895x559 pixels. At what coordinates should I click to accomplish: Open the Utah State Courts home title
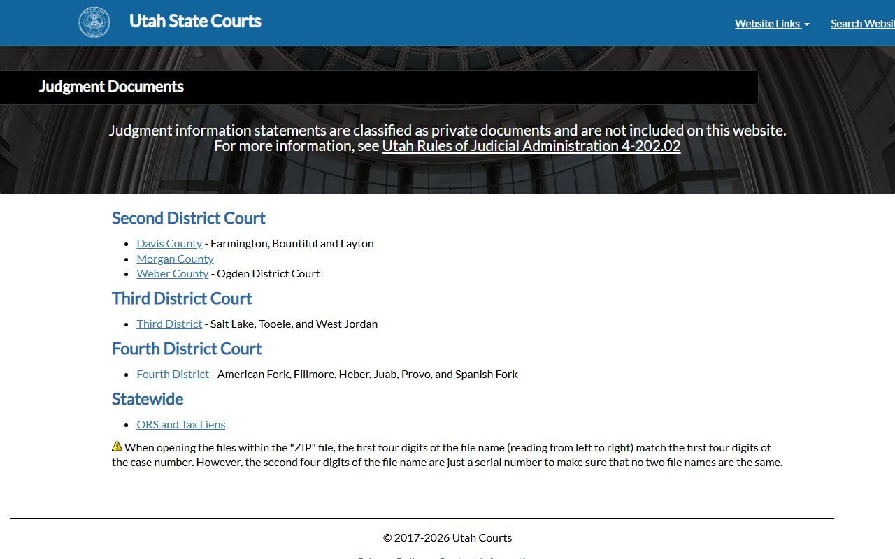tap(195, 21)
